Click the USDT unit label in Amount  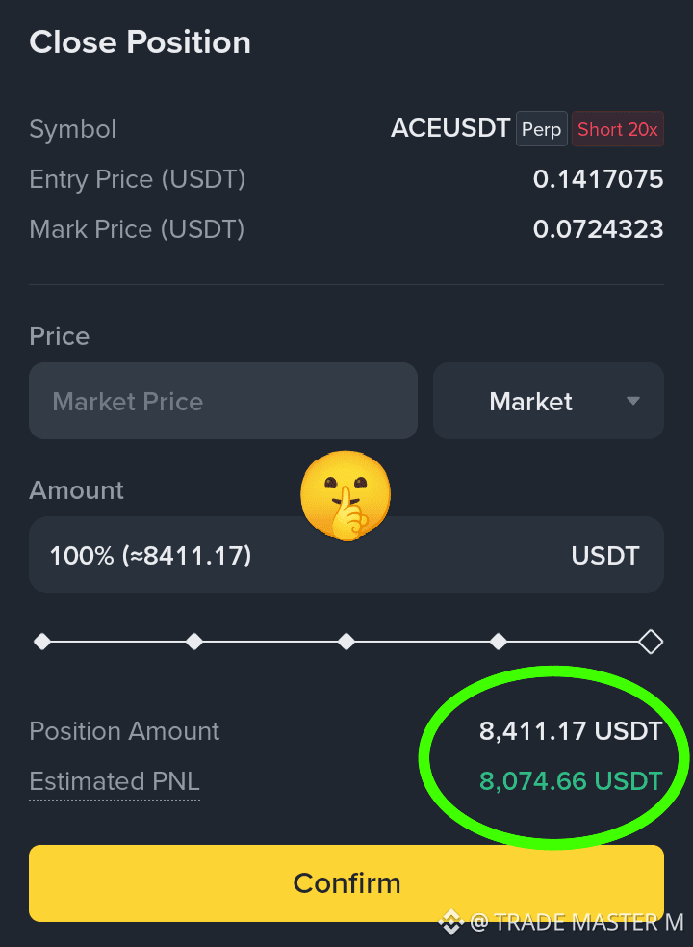point(604,556)
